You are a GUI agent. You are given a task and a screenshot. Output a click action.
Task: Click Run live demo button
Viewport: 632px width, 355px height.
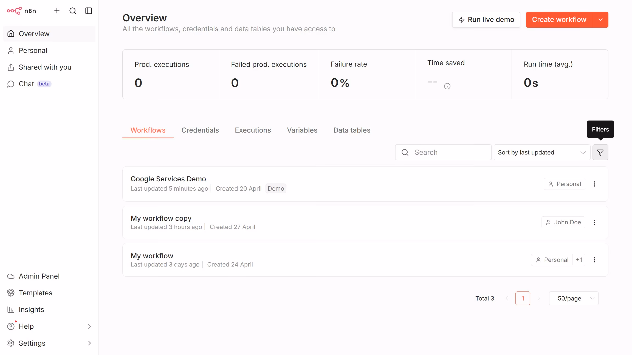486,20
